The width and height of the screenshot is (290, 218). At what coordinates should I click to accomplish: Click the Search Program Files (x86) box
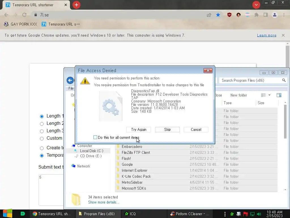[x=251, y=80]
